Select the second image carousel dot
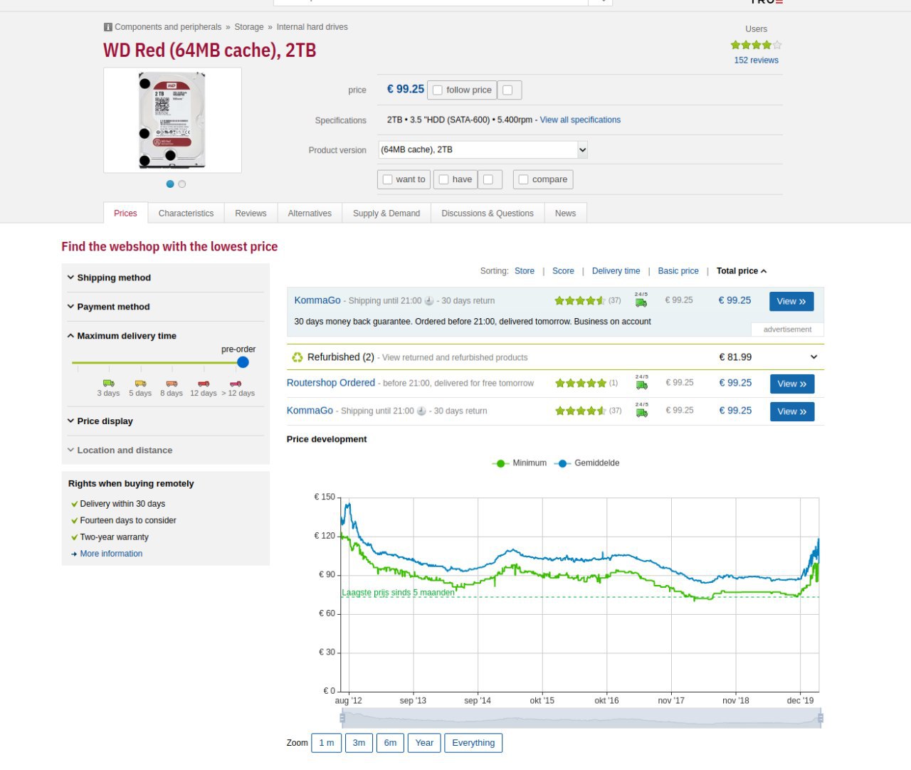The image size is (911, 770). click(182, 184)
